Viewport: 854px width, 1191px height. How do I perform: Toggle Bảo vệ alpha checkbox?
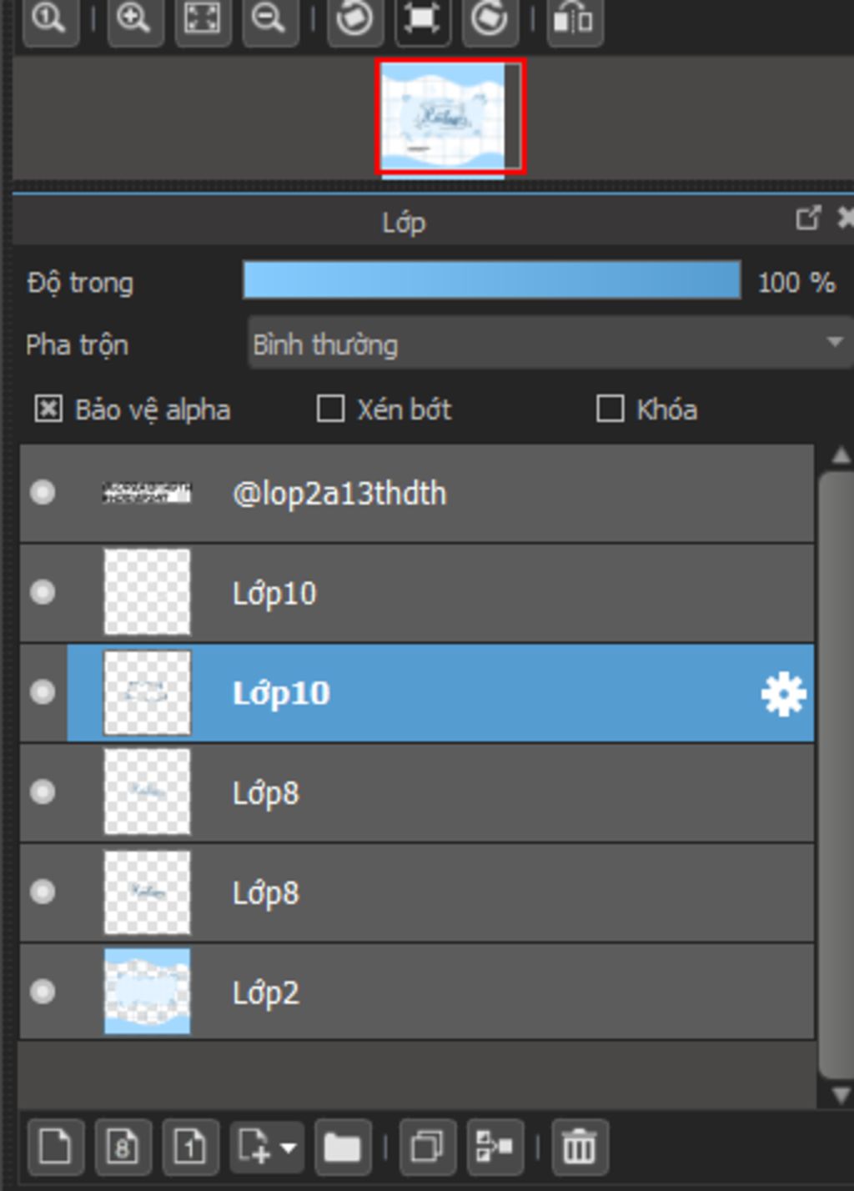(48, 409)
